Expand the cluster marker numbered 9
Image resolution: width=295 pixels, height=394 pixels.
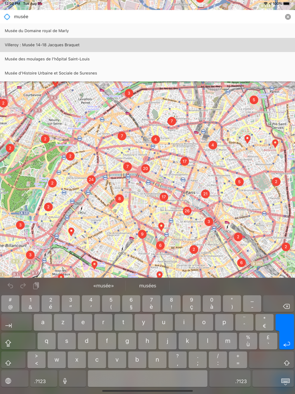pos(142,234)
